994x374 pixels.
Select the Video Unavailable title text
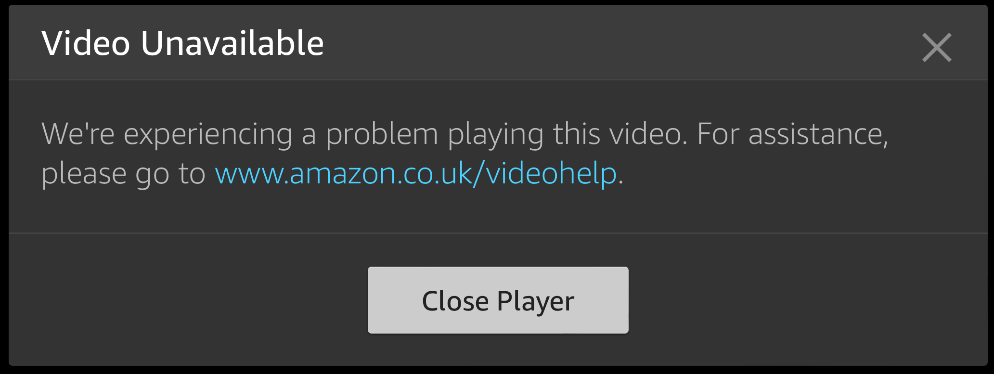coord(182,43)
